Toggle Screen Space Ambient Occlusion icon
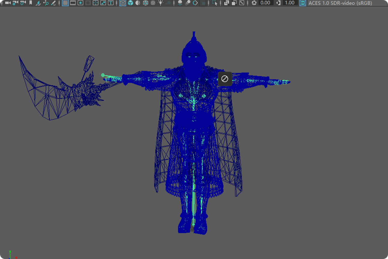This screenshot has width=388, height=259. (x=180, y=3)
